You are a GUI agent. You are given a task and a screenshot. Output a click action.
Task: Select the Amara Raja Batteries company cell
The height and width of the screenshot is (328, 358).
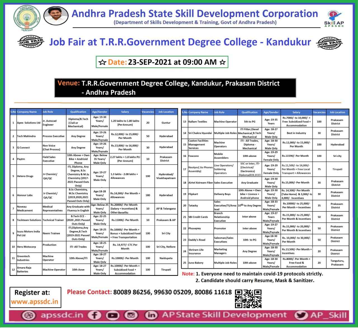[x=29, y=269]
